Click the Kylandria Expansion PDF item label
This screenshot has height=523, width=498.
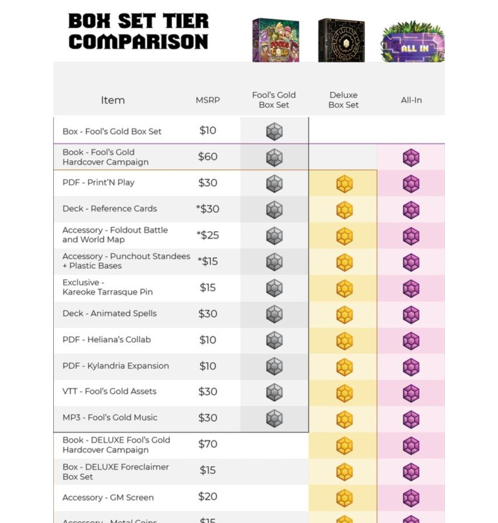pos(116,366)
